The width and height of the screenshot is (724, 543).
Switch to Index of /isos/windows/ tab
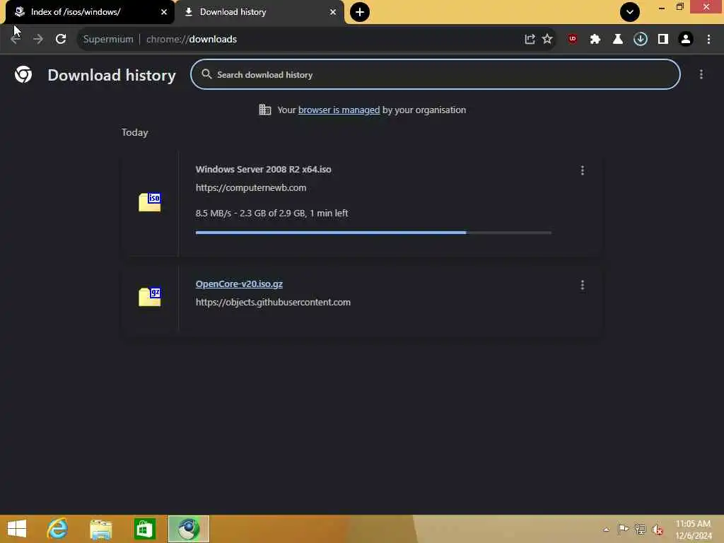tap(90, 12)
